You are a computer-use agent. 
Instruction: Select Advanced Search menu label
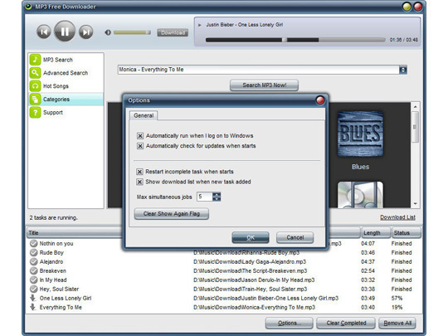pyautogui.click(x=66, y=73)
